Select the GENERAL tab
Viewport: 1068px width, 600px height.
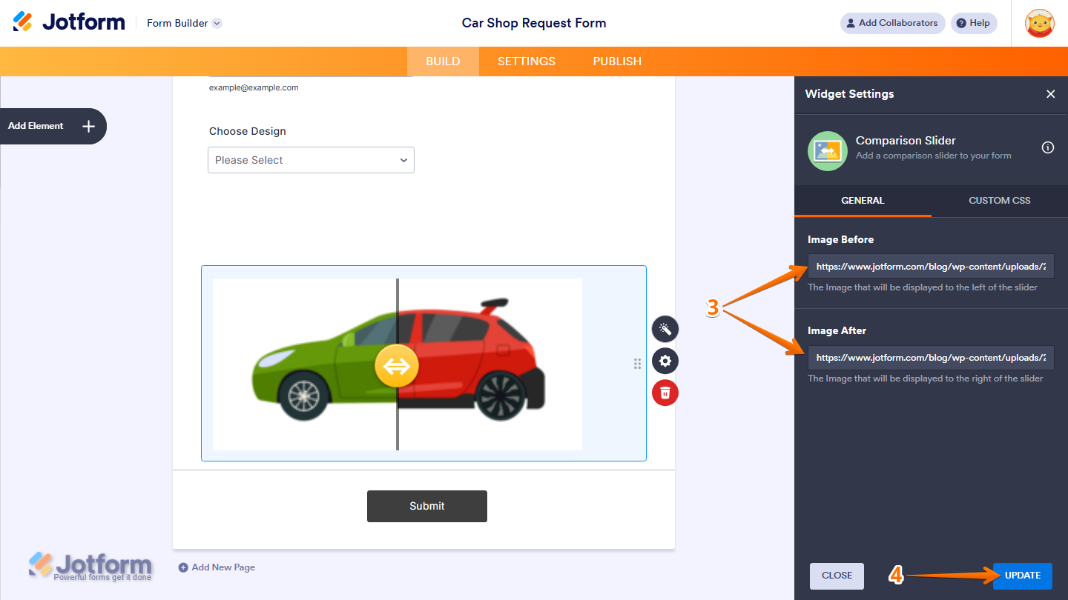863,201
